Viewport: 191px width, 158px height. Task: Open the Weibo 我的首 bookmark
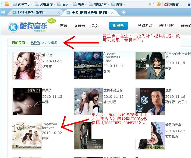click(173, 4)
